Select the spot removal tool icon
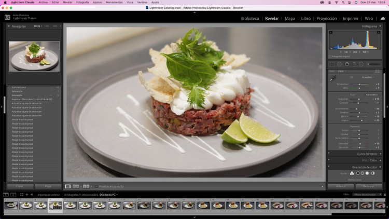This screenshot has width=389, height=219. [339, 64]
